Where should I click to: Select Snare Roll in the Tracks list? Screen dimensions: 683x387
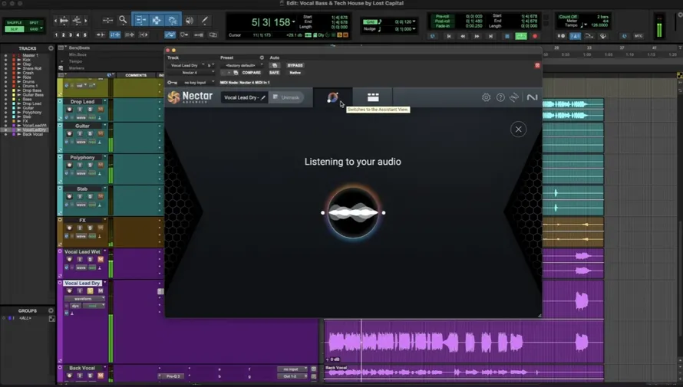point(31,68)
